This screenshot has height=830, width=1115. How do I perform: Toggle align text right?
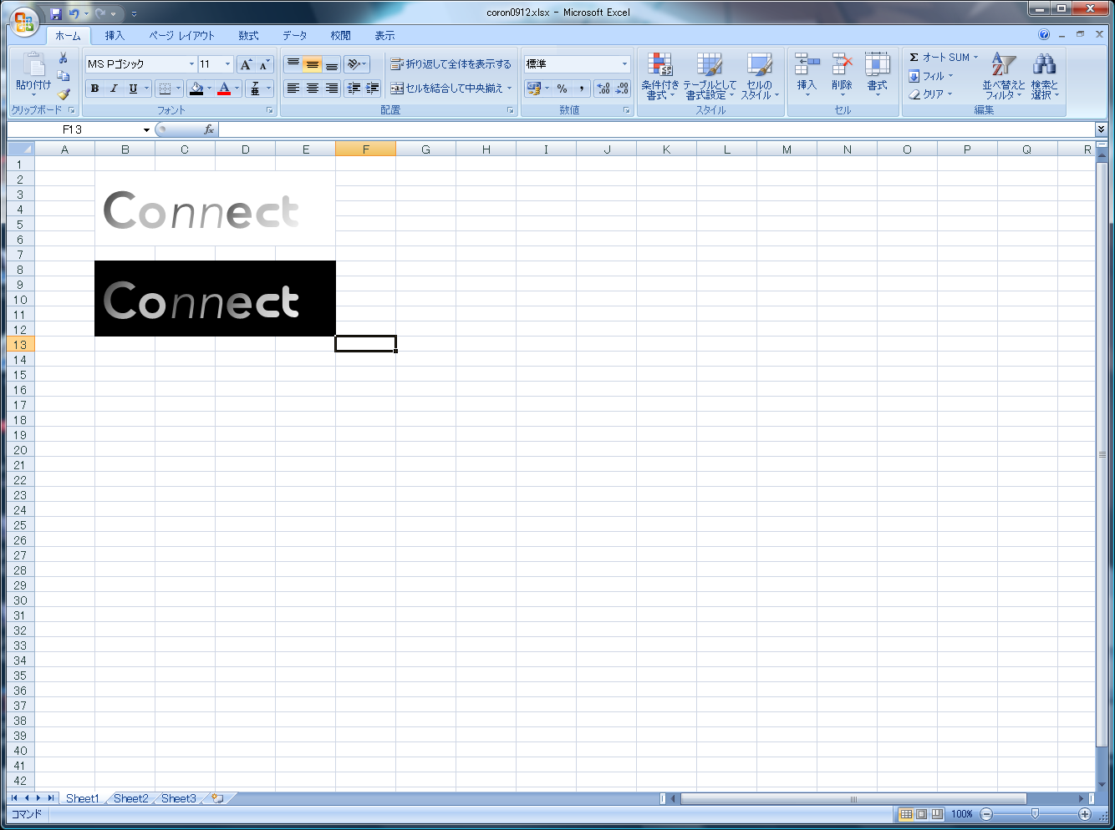331,89
